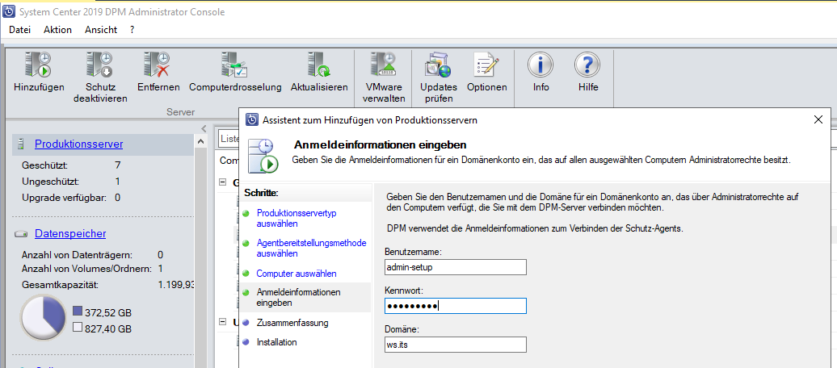Click the Benutzername input field
The width and height of the screenshot is (837, 368).
click(456, 267)
